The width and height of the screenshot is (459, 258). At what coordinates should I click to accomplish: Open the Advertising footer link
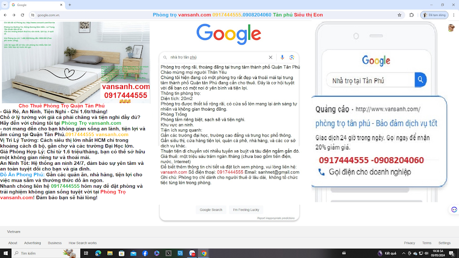point(32,243)
